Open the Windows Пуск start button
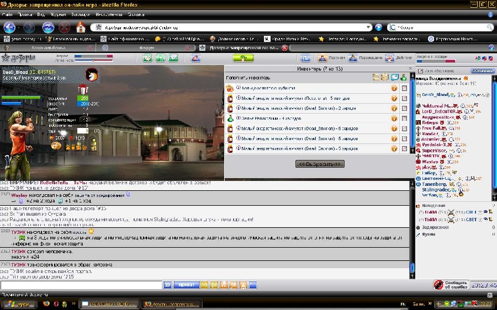This screenshot has width=497, height=310. pyautogui.click(x=19, y=304)
